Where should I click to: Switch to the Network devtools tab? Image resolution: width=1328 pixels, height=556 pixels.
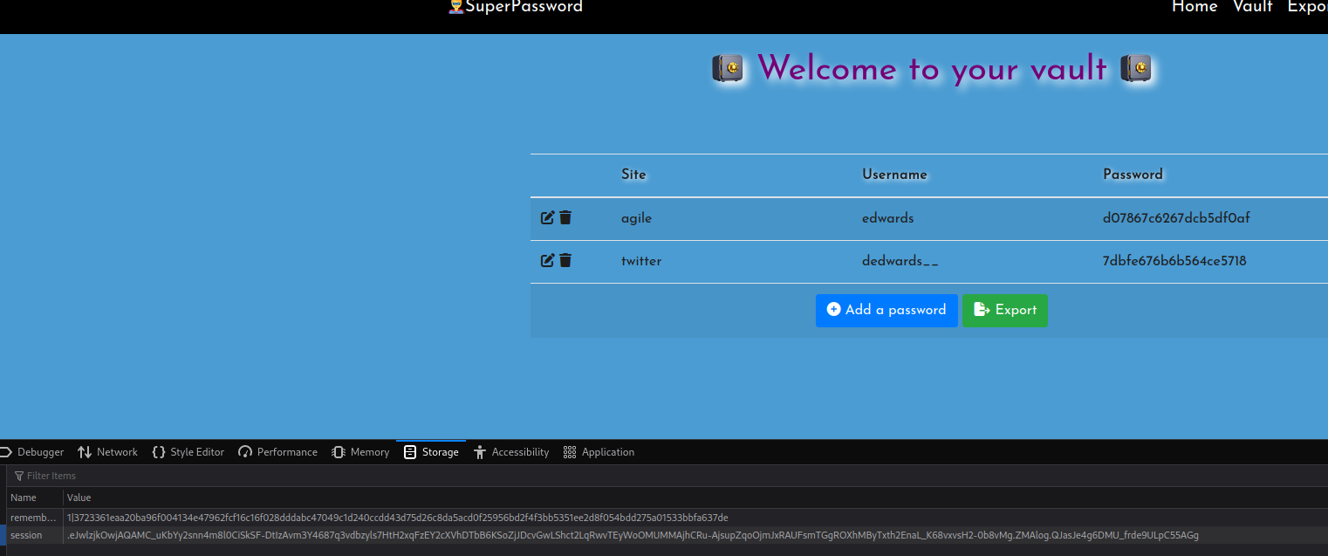[107, 452]
